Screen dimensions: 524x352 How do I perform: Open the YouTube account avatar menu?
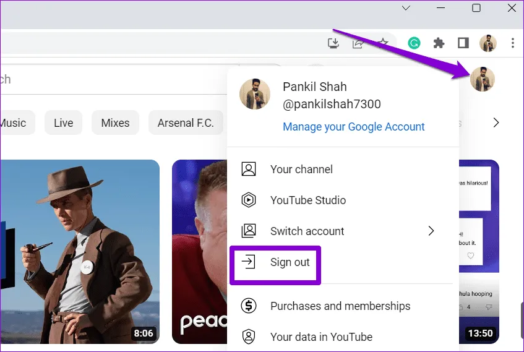(482, 79)
